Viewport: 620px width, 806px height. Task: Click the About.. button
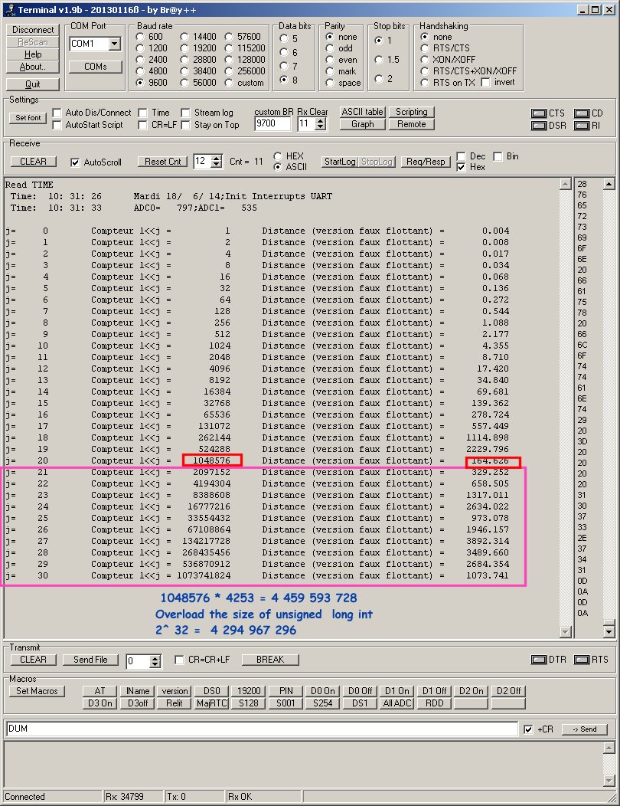33,67
